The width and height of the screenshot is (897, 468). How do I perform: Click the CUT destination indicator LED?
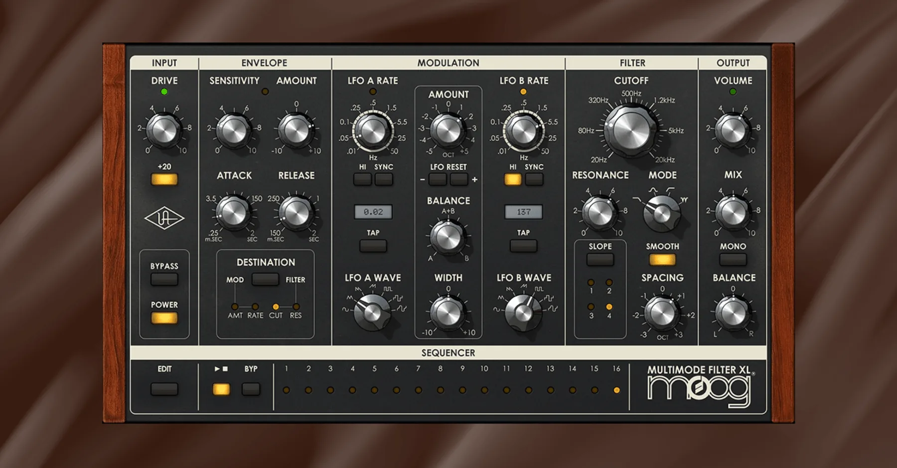[x=276, y=307]
